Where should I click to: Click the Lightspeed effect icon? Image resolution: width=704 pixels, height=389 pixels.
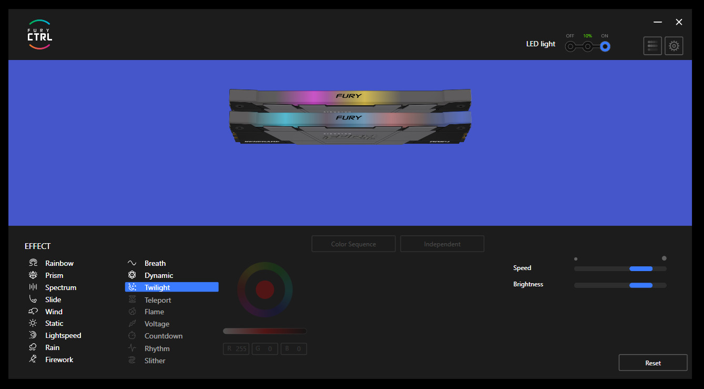pyautogui.click(x=33, y=335)
